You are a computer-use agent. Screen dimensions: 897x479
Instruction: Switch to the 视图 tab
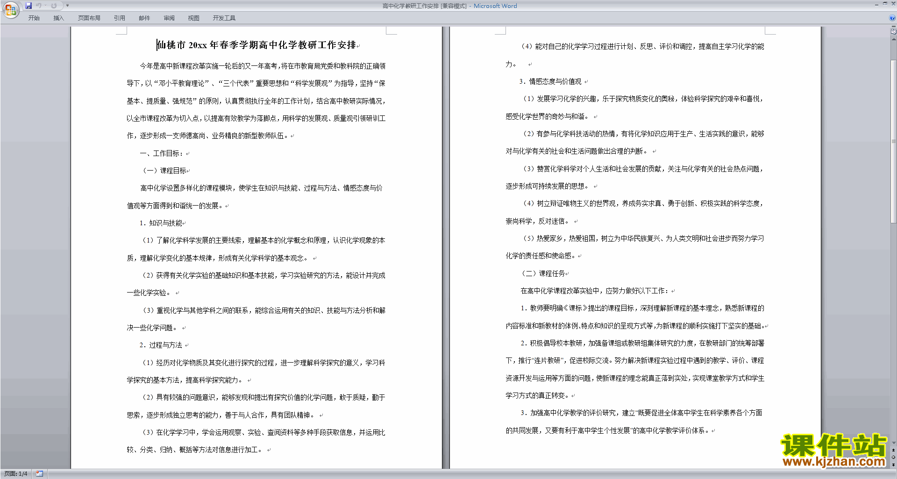(194, 18)
